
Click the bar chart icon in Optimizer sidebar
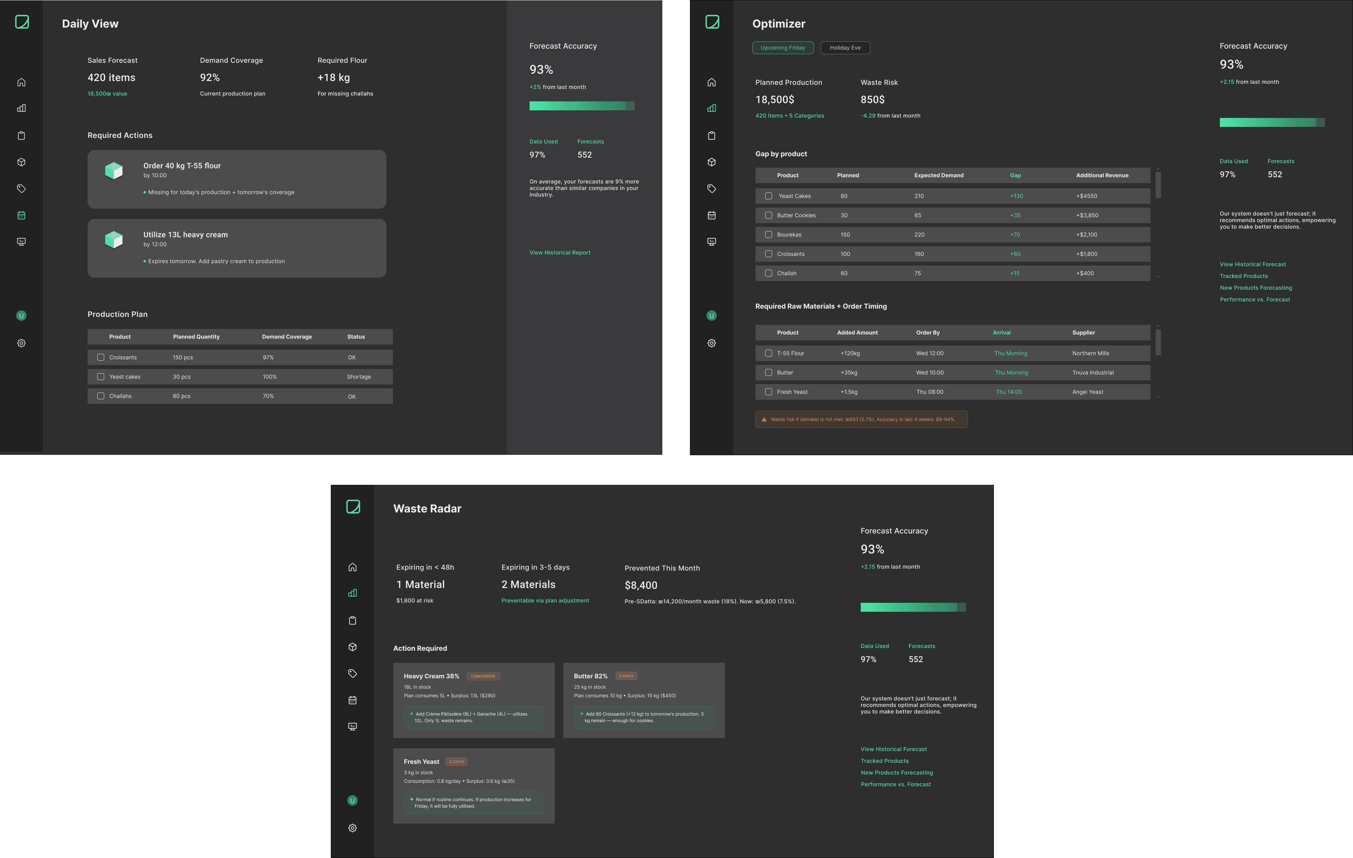point(711,108)
